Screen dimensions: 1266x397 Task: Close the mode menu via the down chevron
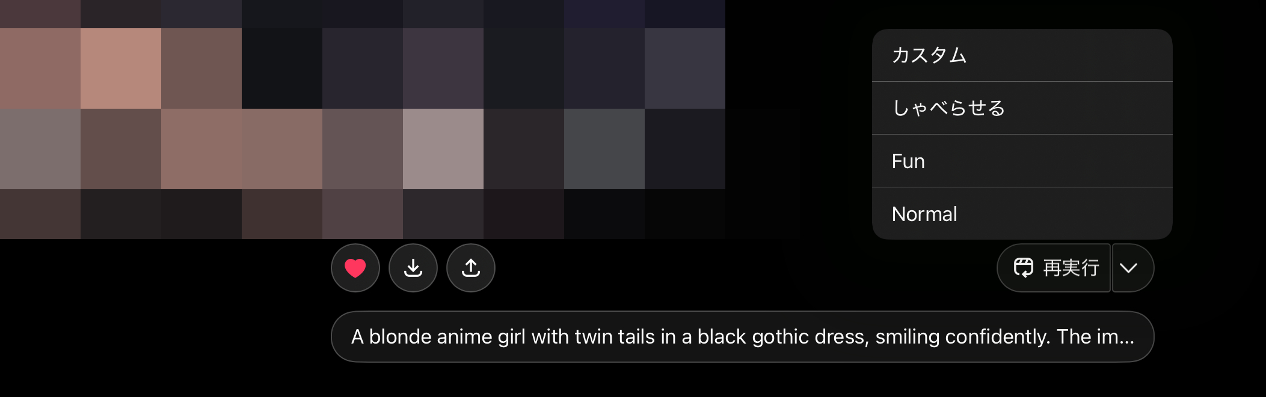1129,268
